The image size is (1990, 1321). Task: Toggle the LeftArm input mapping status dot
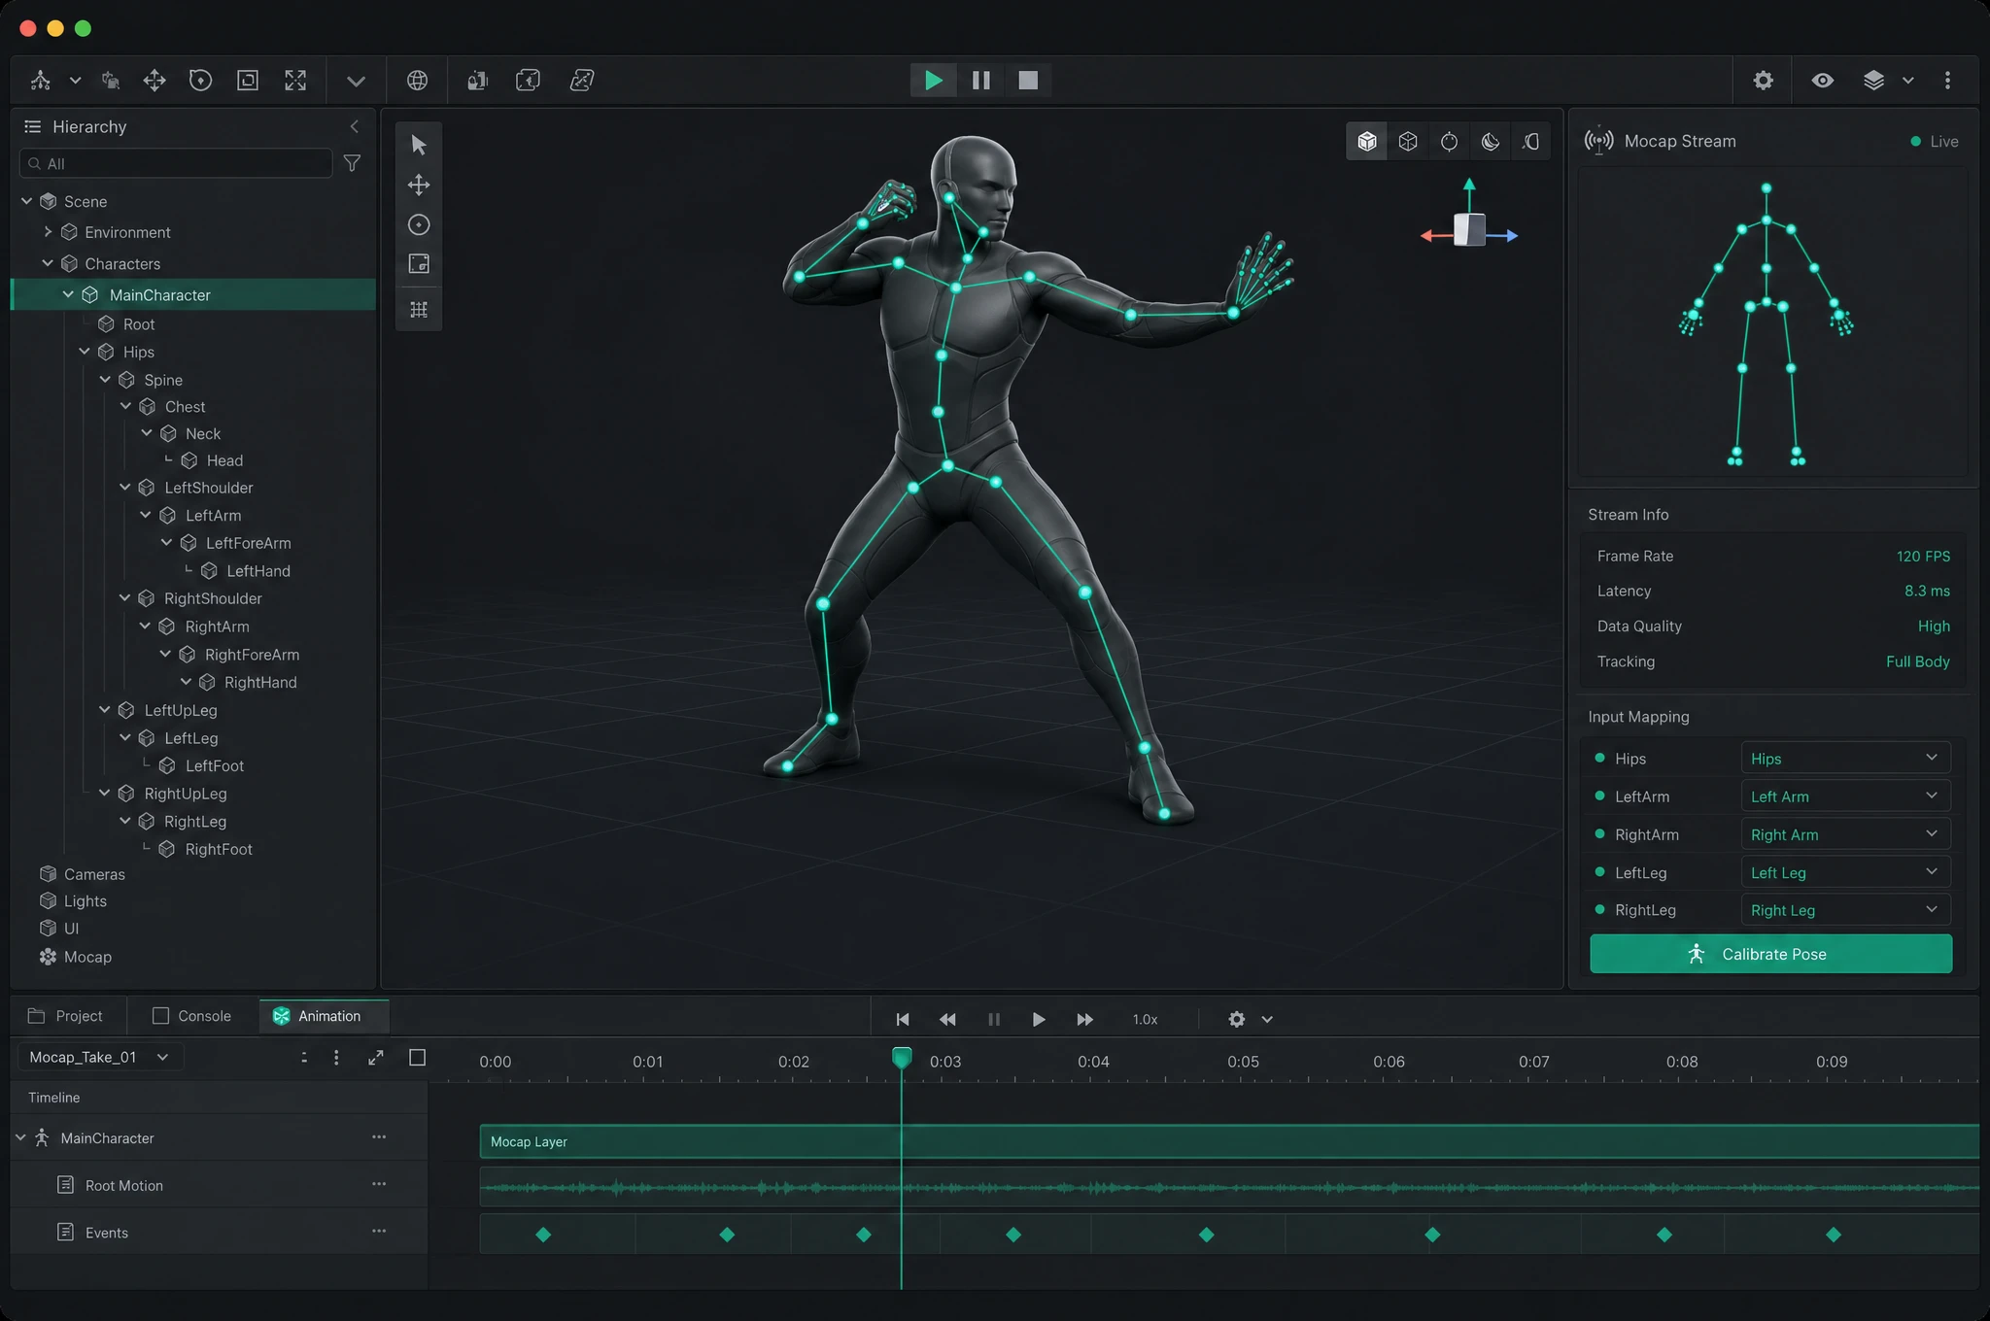[1599, 796]
